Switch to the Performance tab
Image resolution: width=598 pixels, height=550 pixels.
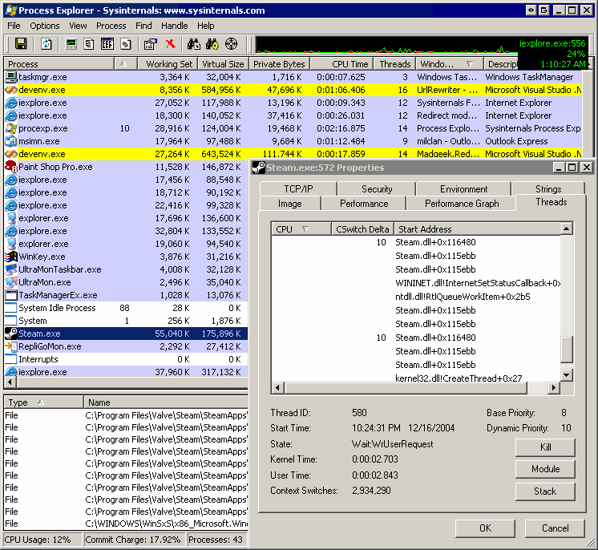[x=364, y=204]
